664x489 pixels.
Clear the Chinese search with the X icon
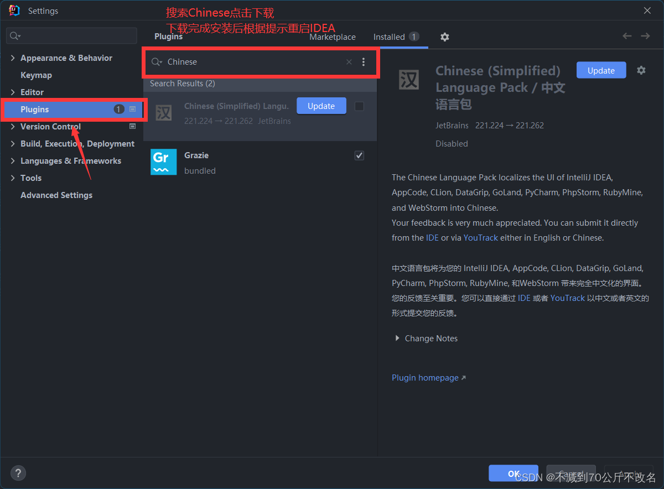click(349, 62)
